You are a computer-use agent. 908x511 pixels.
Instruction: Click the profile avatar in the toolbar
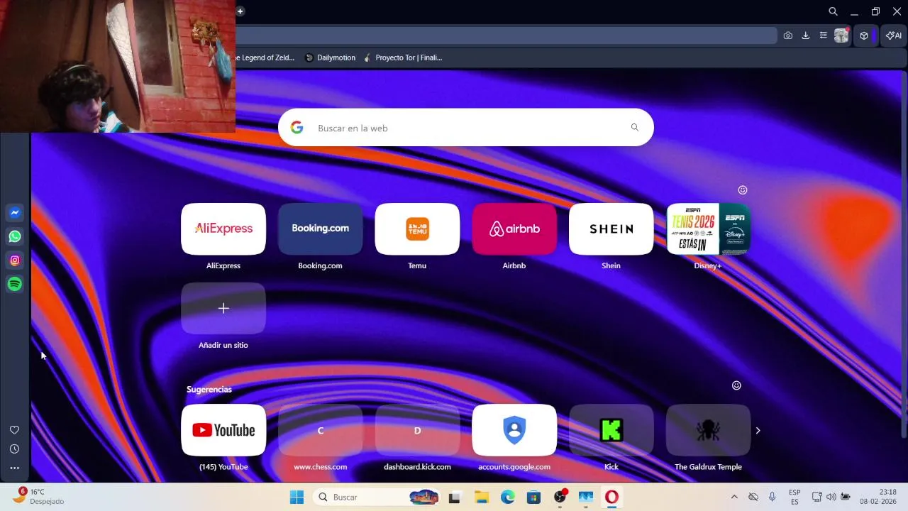point(841,35)
